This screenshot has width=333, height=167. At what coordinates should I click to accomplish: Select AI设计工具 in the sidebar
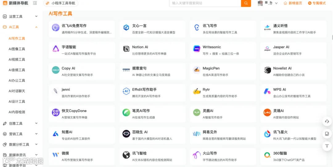17,101
